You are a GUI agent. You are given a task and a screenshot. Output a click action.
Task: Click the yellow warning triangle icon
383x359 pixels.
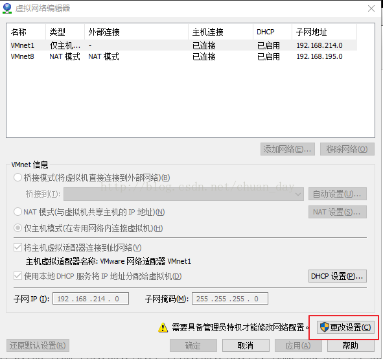(x=163, y=327)
